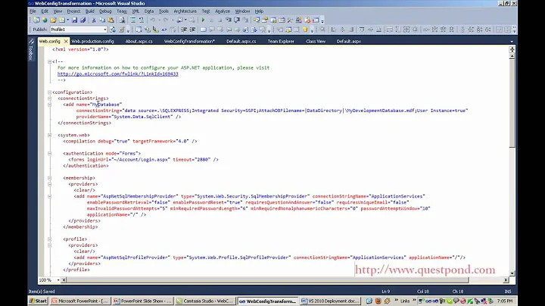Click the publish web icon beside Profile1
Viewport: 545px width, 306px height.
112,30
